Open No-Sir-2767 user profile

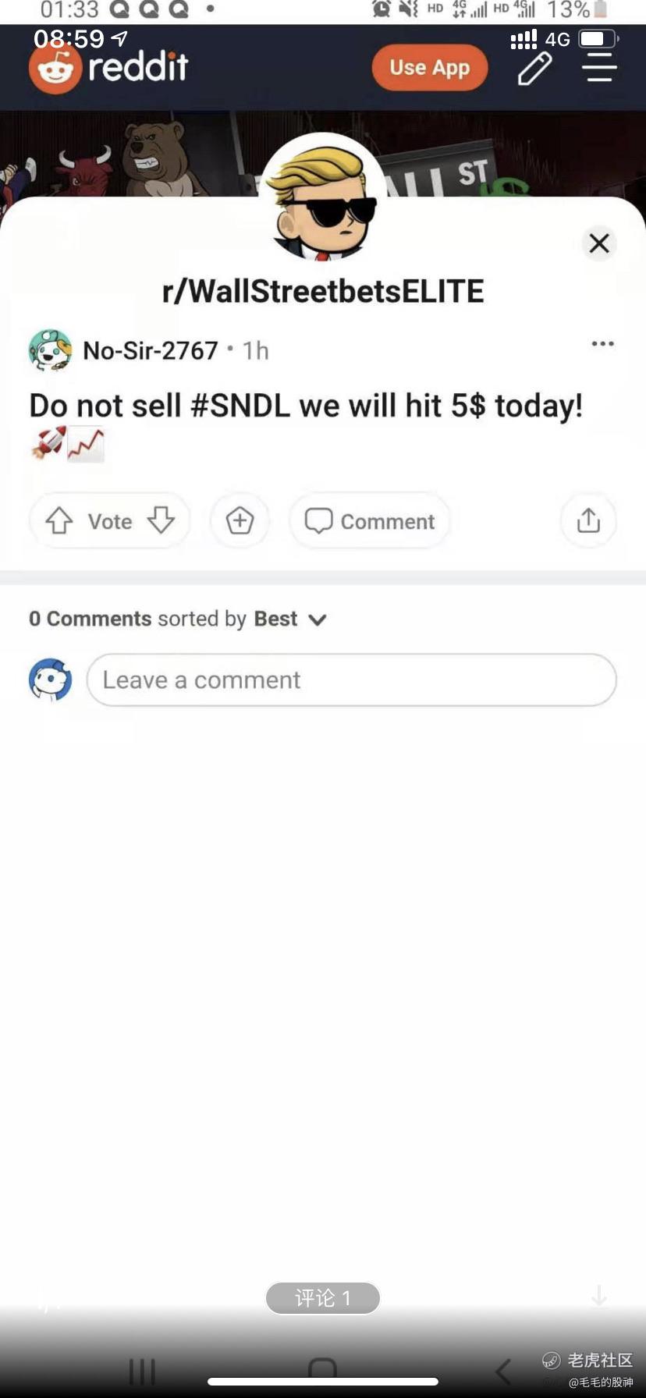pyautogui.click(x=151, y=351)
